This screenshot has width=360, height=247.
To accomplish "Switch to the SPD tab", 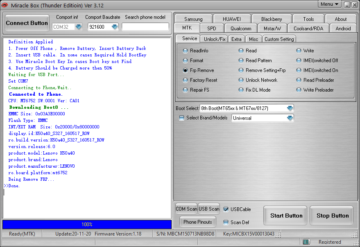I will 211,29.
